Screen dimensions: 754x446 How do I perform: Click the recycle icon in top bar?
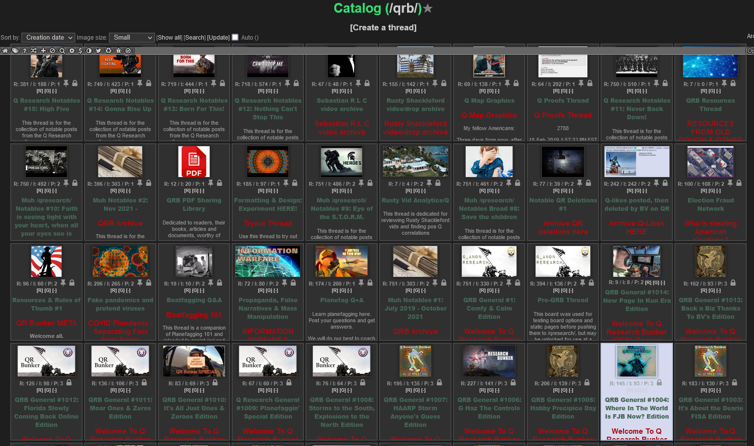(x=108, y=51)
